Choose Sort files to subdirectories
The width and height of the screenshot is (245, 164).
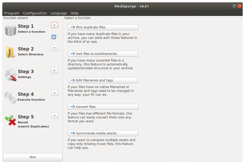pos(103,54)
